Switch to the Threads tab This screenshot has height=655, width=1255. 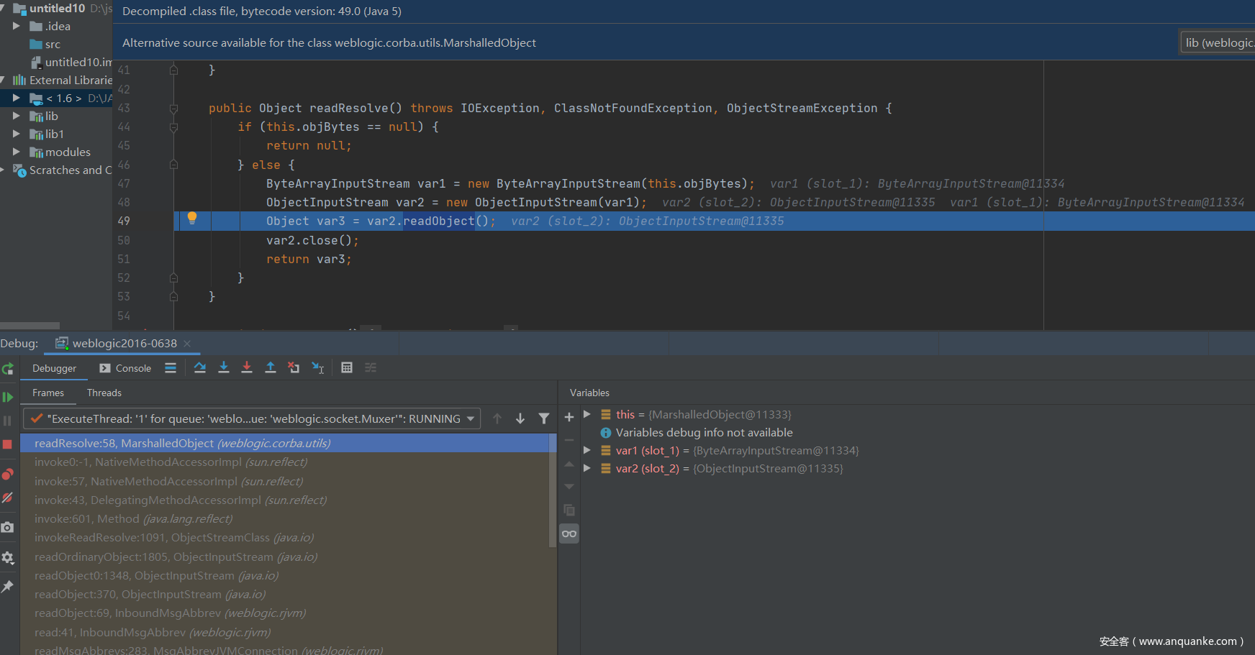[x=104, y=393]
